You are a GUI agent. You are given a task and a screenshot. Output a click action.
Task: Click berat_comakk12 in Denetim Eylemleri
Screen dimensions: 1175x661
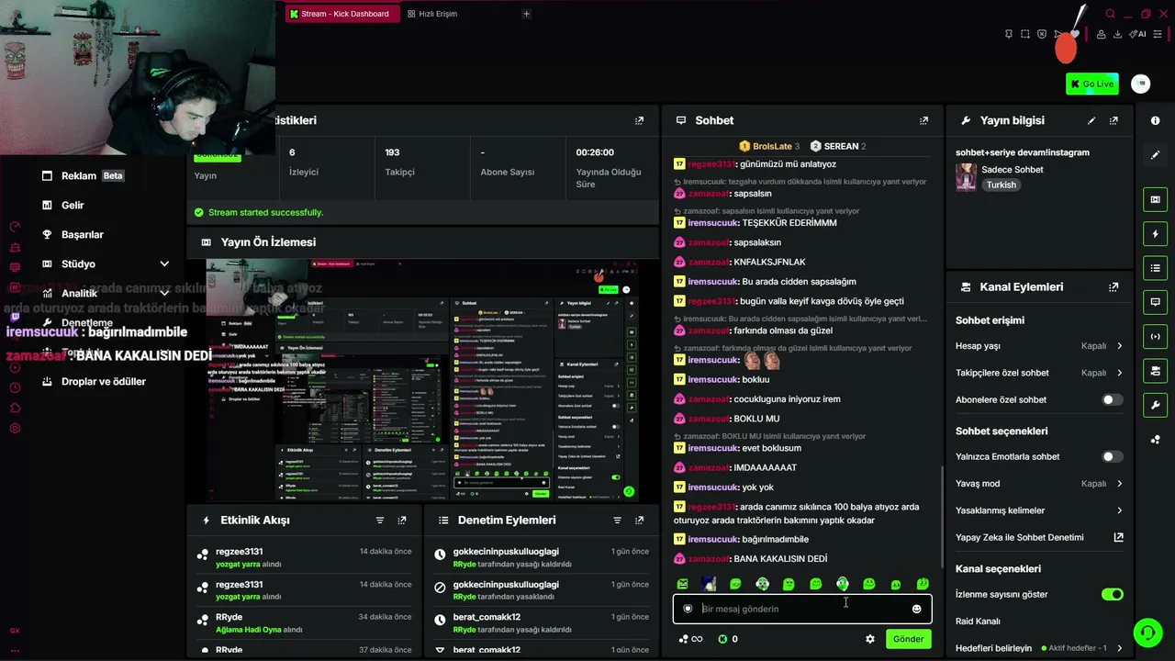tap(487, 617)
